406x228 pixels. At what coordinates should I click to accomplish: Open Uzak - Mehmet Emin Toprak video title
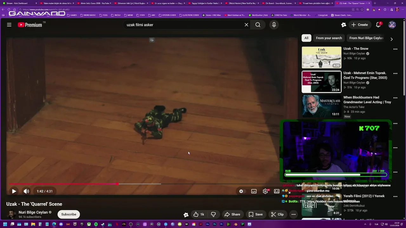tap(365, 75)
